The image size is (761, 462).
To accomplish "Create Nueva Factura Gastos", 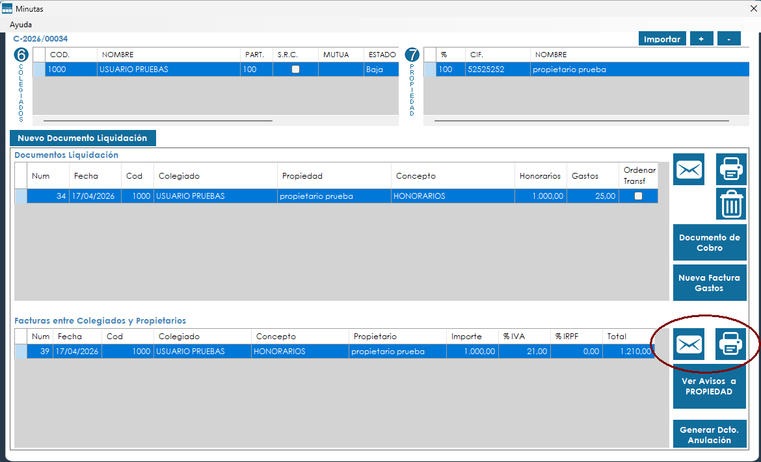I will click(x=710, y=283).
